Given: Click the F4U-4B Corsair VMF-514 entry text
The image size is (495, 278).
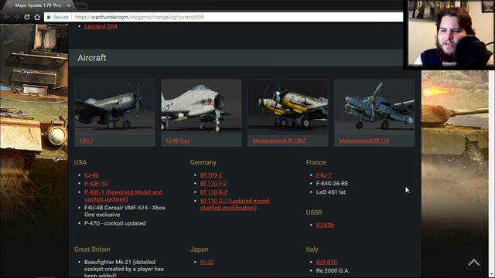Looking at the screenshot, I should 125,211.
